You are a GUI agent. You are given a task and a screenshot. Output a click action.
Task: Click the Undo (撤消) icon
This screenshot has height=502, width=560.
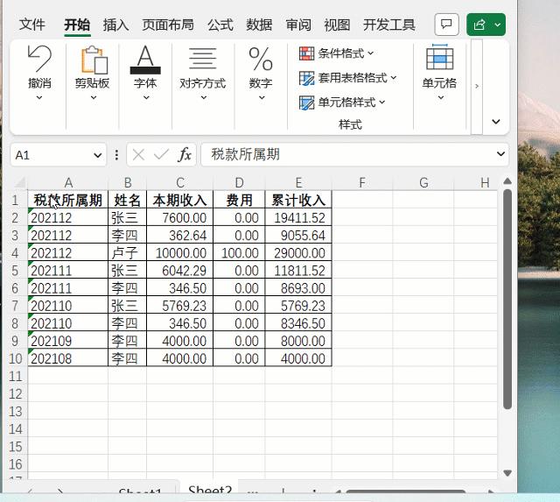[x=39, y=59]
